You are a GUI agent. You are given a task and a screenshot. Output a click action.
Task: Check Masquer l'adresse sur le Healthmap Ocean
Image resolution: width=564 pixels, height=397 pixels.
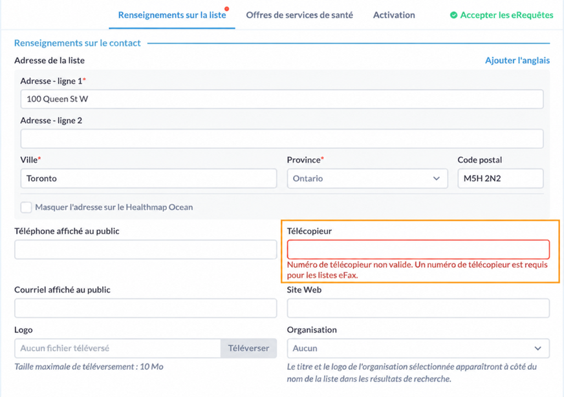click(27, 207)
